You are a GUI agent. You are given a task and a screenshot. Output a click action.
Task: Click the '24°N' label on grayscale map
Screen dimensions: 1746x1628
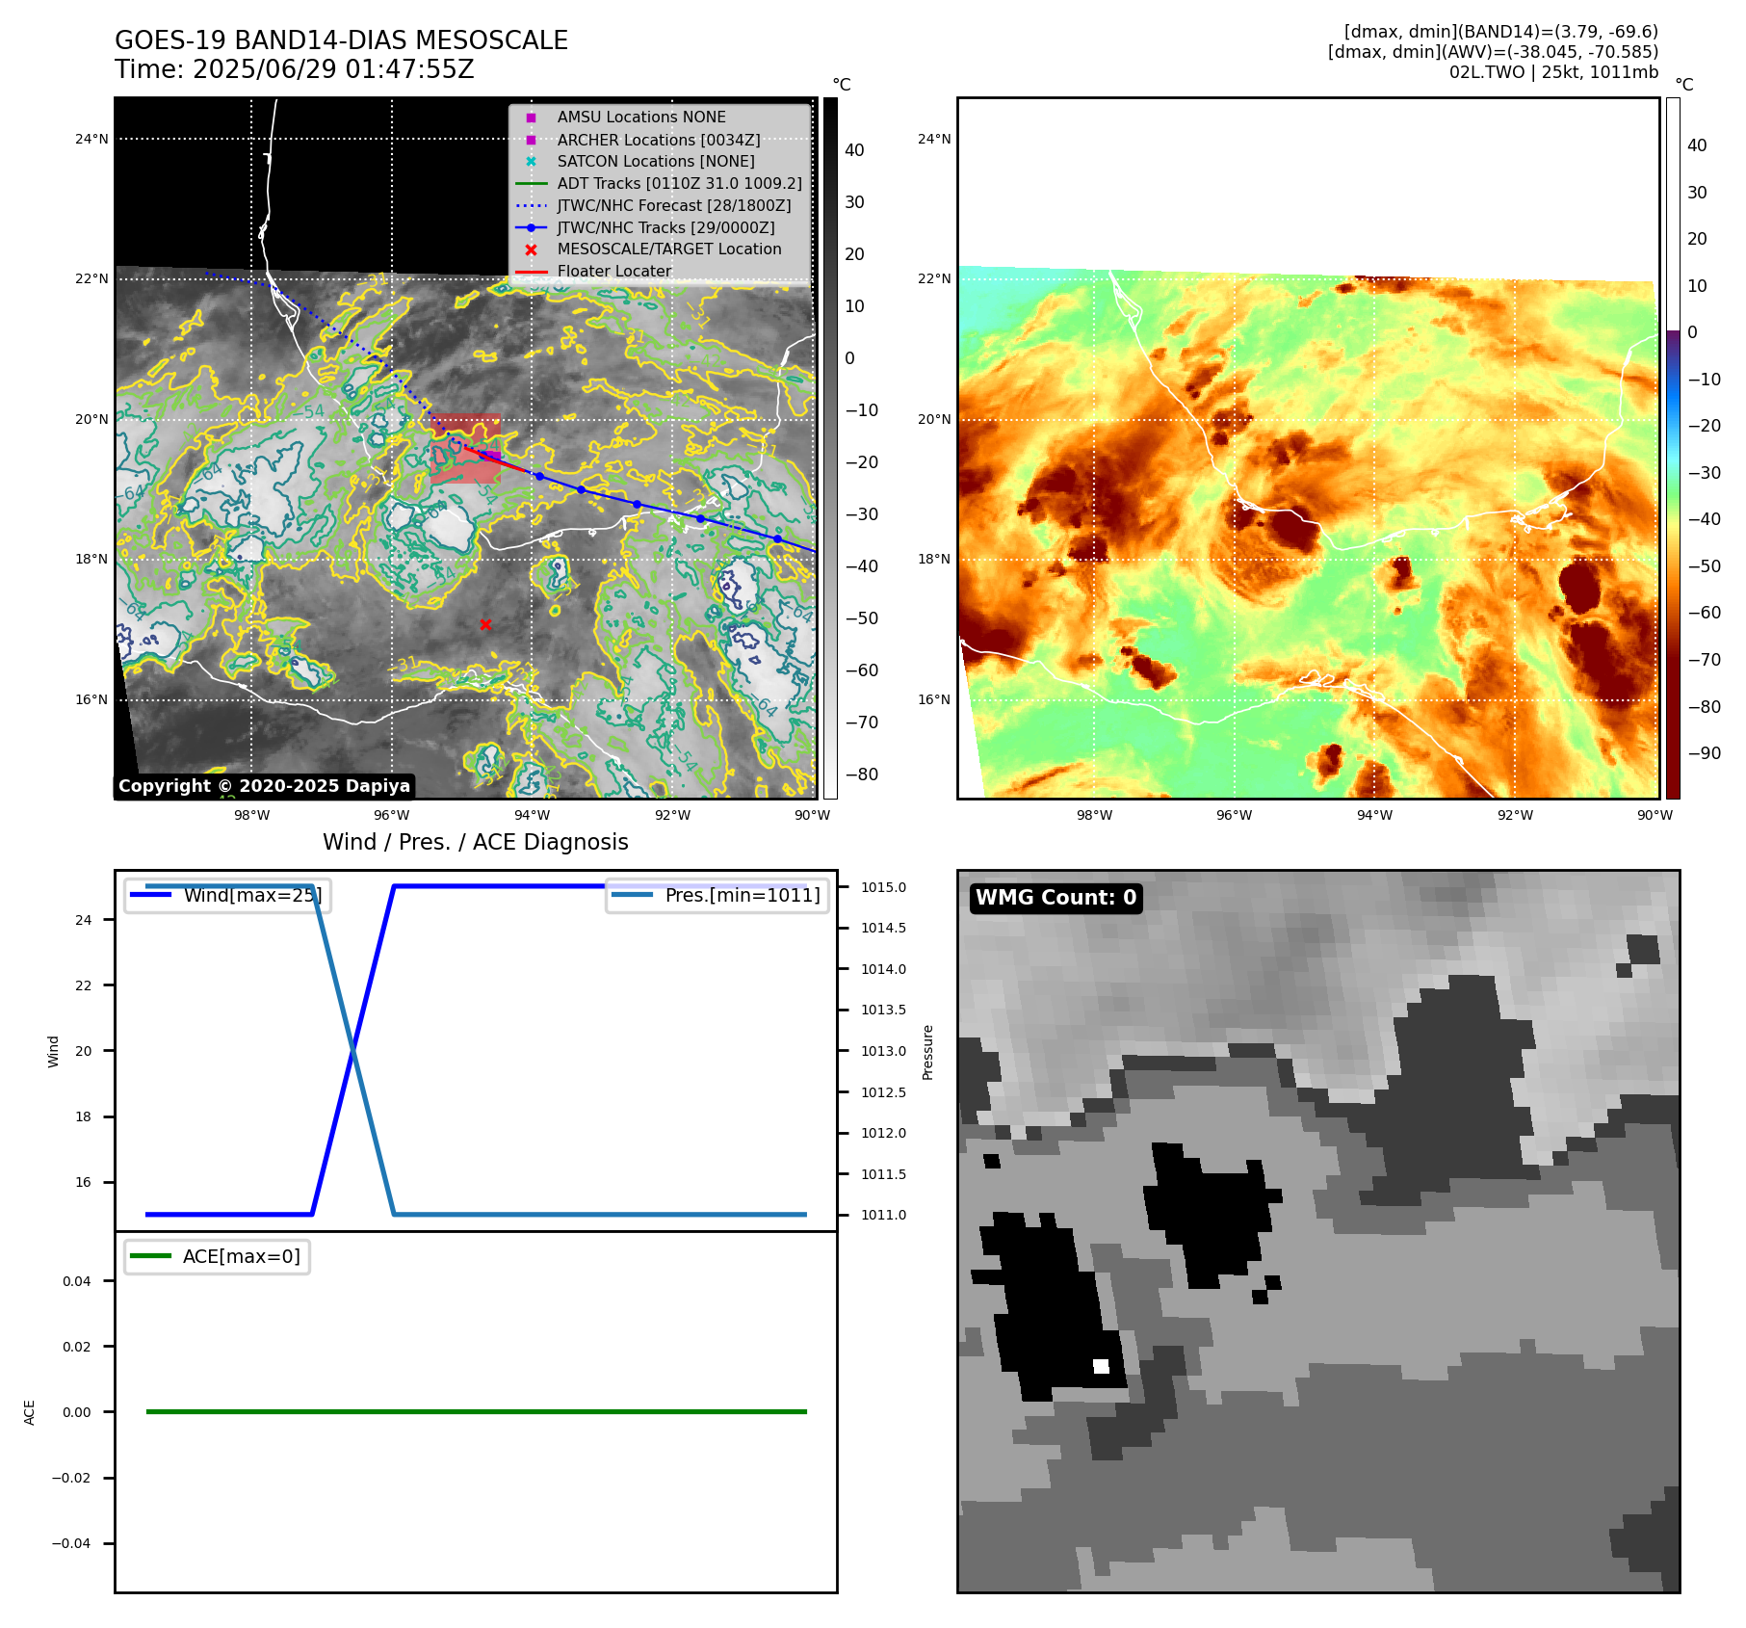click(92, 139)
